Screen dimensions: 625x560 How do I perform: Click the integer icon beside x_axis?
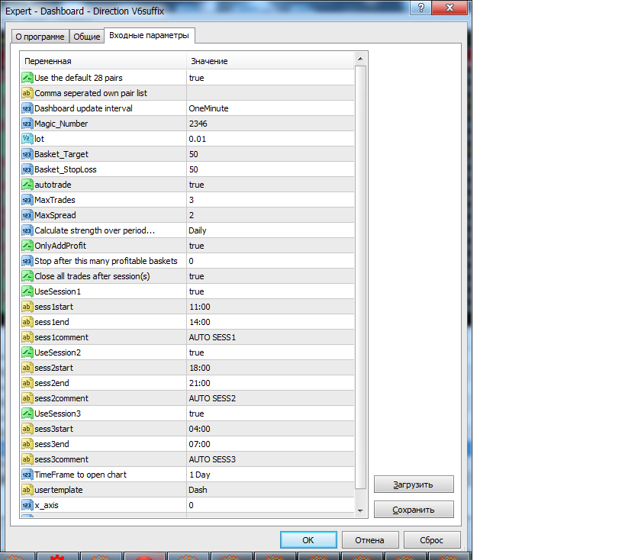pyautogui.click(x=27, y=505)
